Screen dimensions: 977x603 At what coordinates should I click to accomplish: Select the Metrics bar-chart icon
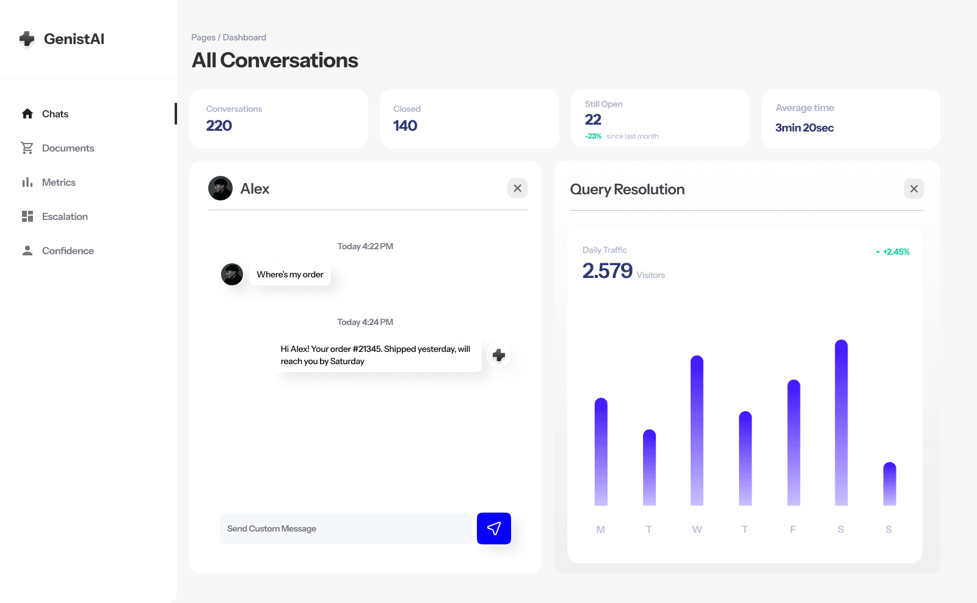(27, 182)
